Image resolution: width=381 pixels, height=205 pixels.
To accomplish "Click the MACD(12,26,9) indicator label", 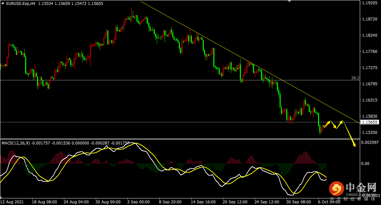I will [16, 143].
